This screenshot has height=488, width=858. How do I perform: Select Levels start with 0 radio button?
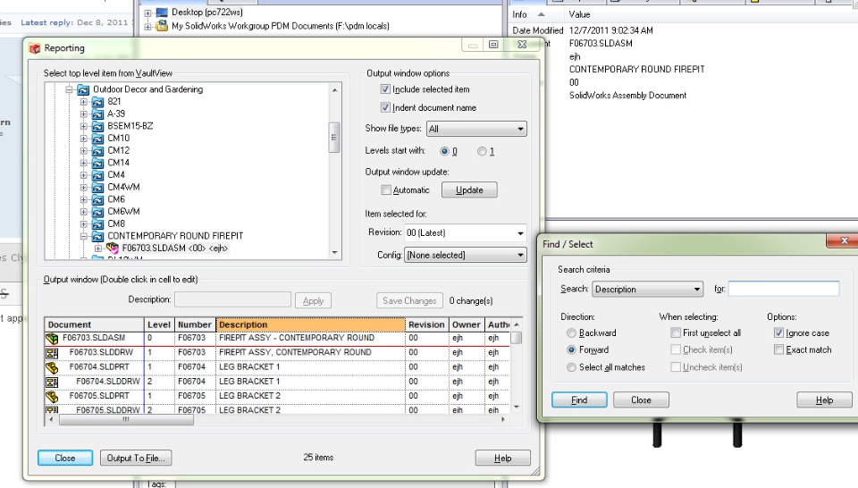coord(444,152)
